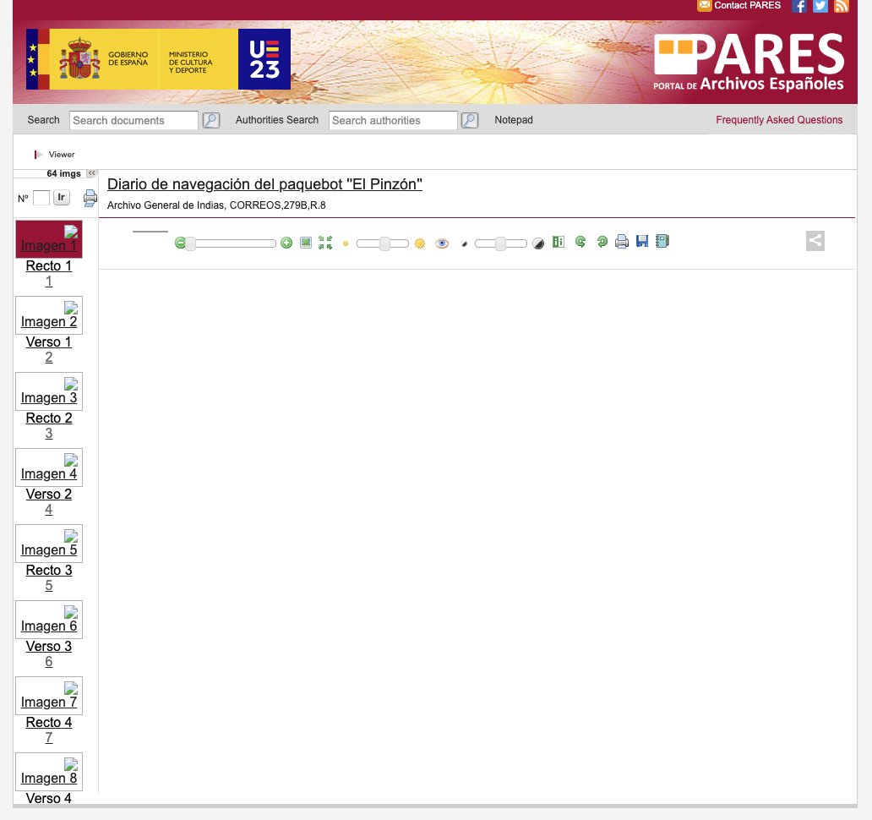
Task: Open the histogram adjustment icon
Action: [x=558, y=243]
